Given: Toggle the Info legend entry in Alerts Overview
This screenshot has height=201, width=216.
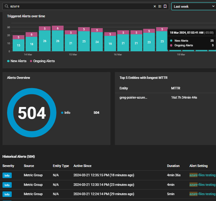Looking at the screenshot, I should pyautogui.click(x=66, y=113).
